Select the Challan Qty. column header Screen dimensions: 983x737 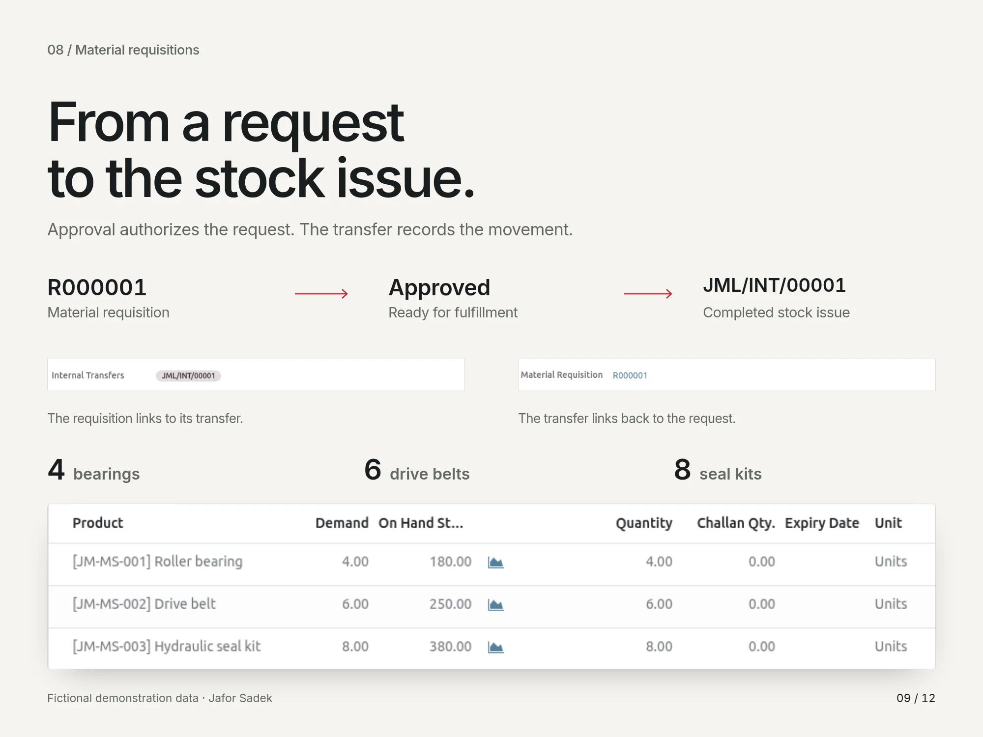coord(736,523)
